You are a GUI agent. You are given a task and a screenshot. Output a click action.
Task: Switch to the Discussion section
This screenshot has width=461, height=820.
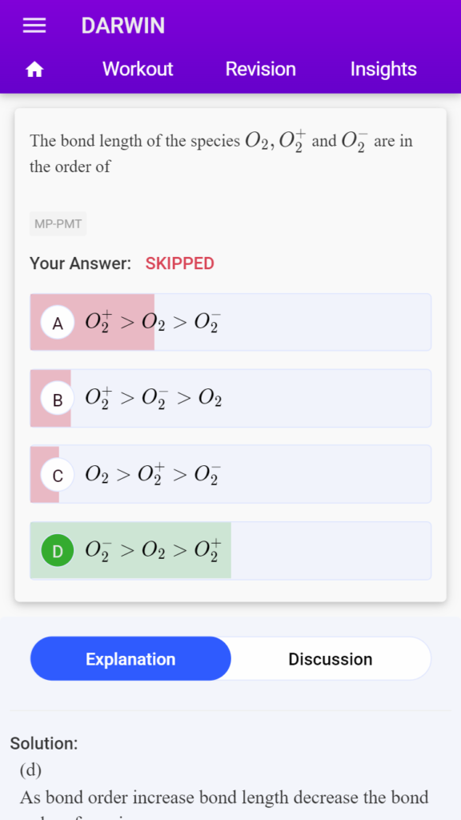click(x=331, y=659)
